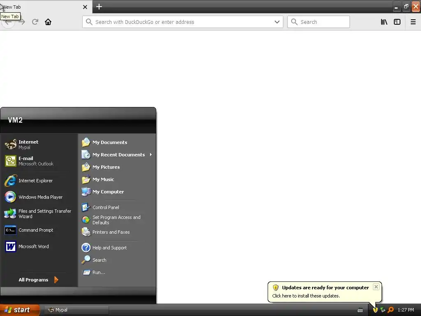Open Microsoft Outlook E-mail entry
Screen dimensions: 421x316
click(x=39, y=161)
